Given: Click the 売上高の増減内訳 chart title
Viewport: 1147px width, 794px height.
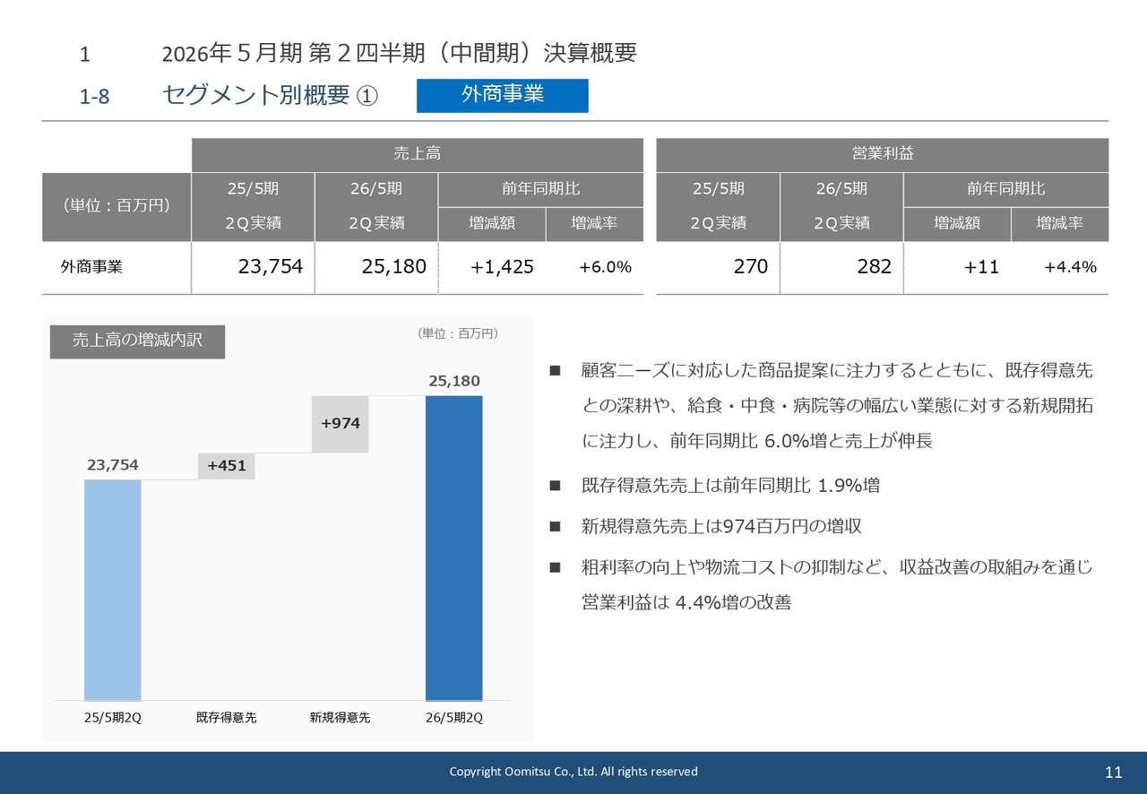Looking at the screenshot, I should click(x=137, y=341).
